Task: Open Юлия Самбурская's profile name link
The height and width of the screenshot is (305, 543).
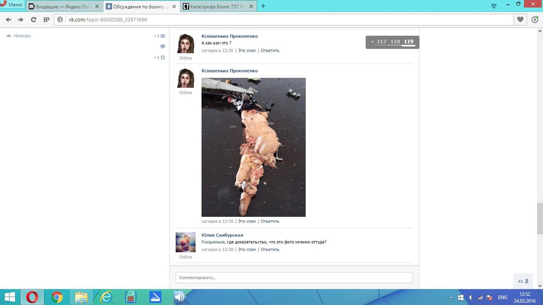Action: point(222,235)
